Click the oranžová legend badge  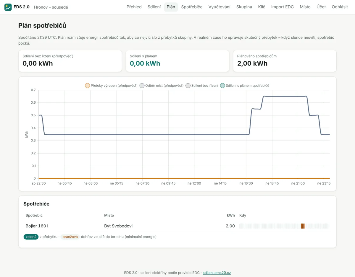70,237
